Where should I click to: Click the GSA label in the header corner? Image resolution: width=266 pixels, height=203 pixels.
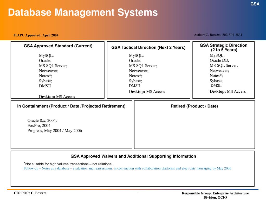[x=255, y=4]
